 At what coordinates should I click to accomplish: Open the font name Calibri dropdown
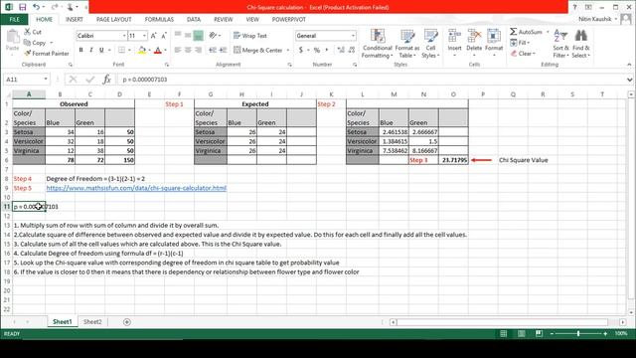click(x=124, y=36)
